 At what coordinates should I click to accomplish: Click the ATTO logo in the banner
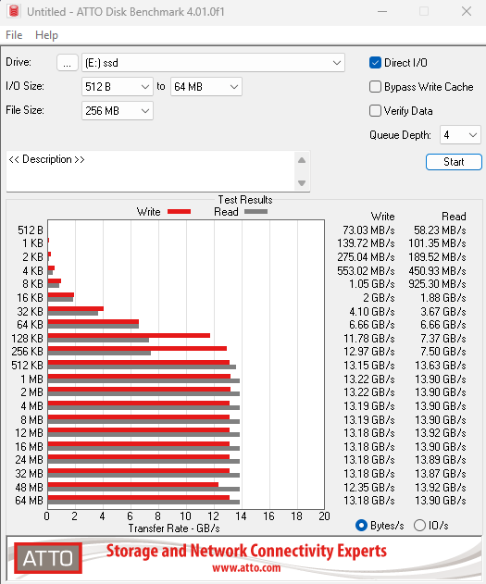[48, 558]
